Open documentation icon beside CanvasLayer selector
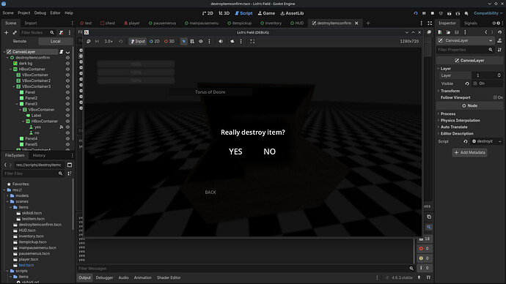 point(499,40)
